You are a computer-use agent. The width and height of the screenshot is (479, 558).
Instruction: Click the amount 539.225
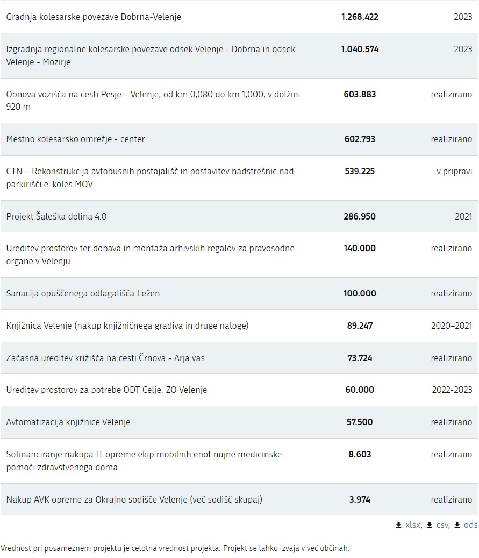(360, 171)
